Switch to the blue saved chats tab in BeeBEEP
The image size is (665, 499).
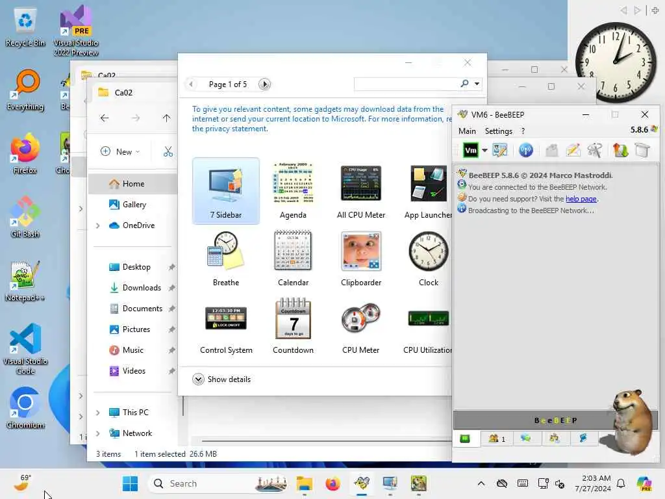coord(583,439)
